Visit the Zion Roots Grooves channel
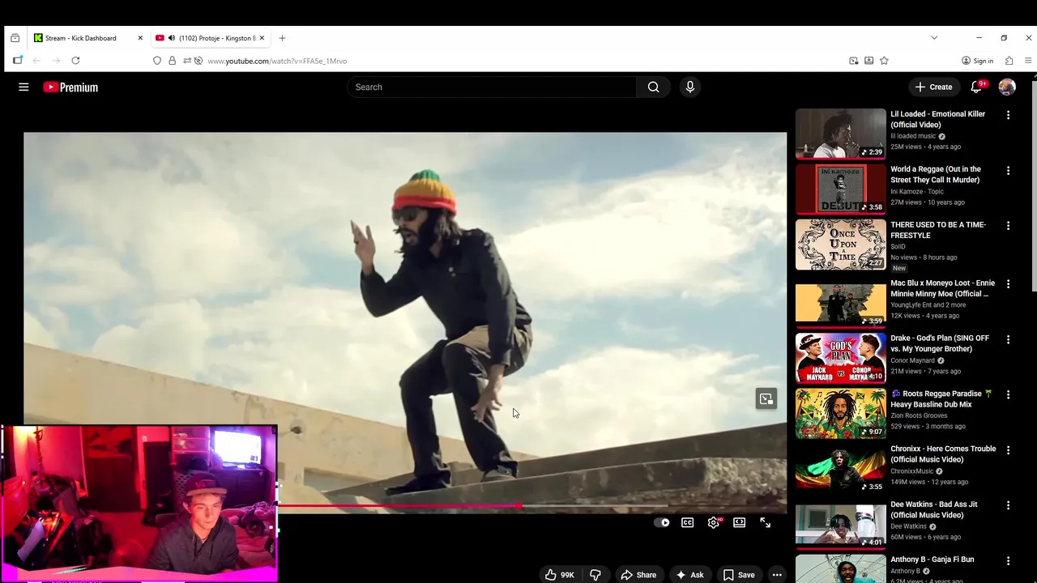This screenshot has width=1037, height=583. 919,415
